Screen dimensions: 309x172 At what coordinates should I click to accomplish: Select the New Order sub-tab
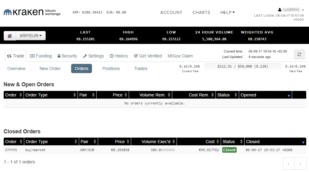50,68
